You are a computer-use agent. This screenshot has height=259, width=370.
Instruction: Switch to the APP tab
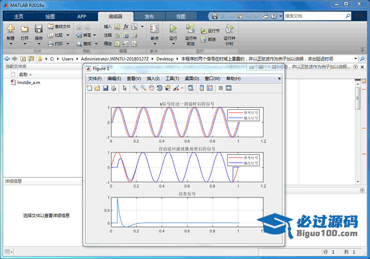point(82,16)
